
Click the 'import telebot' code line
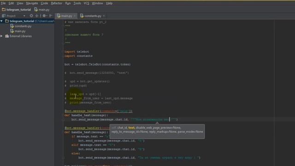tap(77, 52)
